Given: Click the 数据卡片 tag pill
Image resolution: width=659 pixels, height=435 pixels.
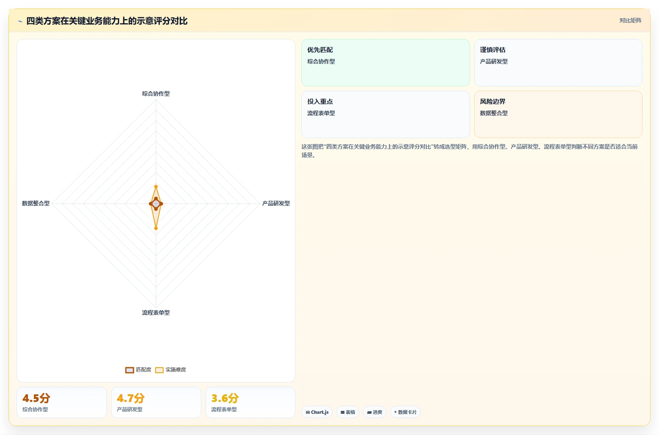Looking at the screenshot, I should [405, 412].
